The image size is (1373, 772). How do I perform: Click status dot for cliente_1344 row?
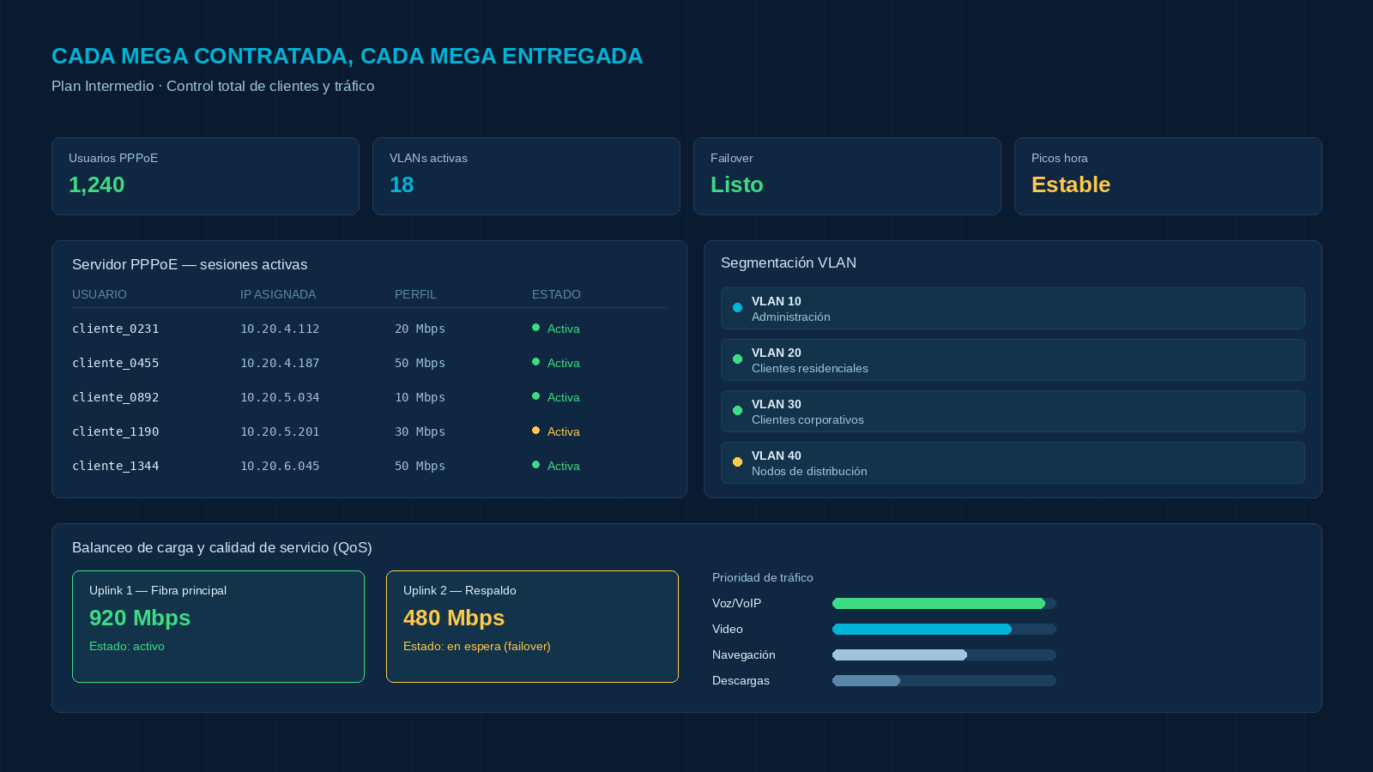pos(535,465)
